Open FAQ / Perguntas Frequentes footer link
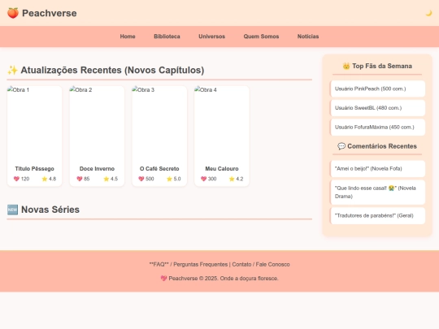 click(189, 264)
